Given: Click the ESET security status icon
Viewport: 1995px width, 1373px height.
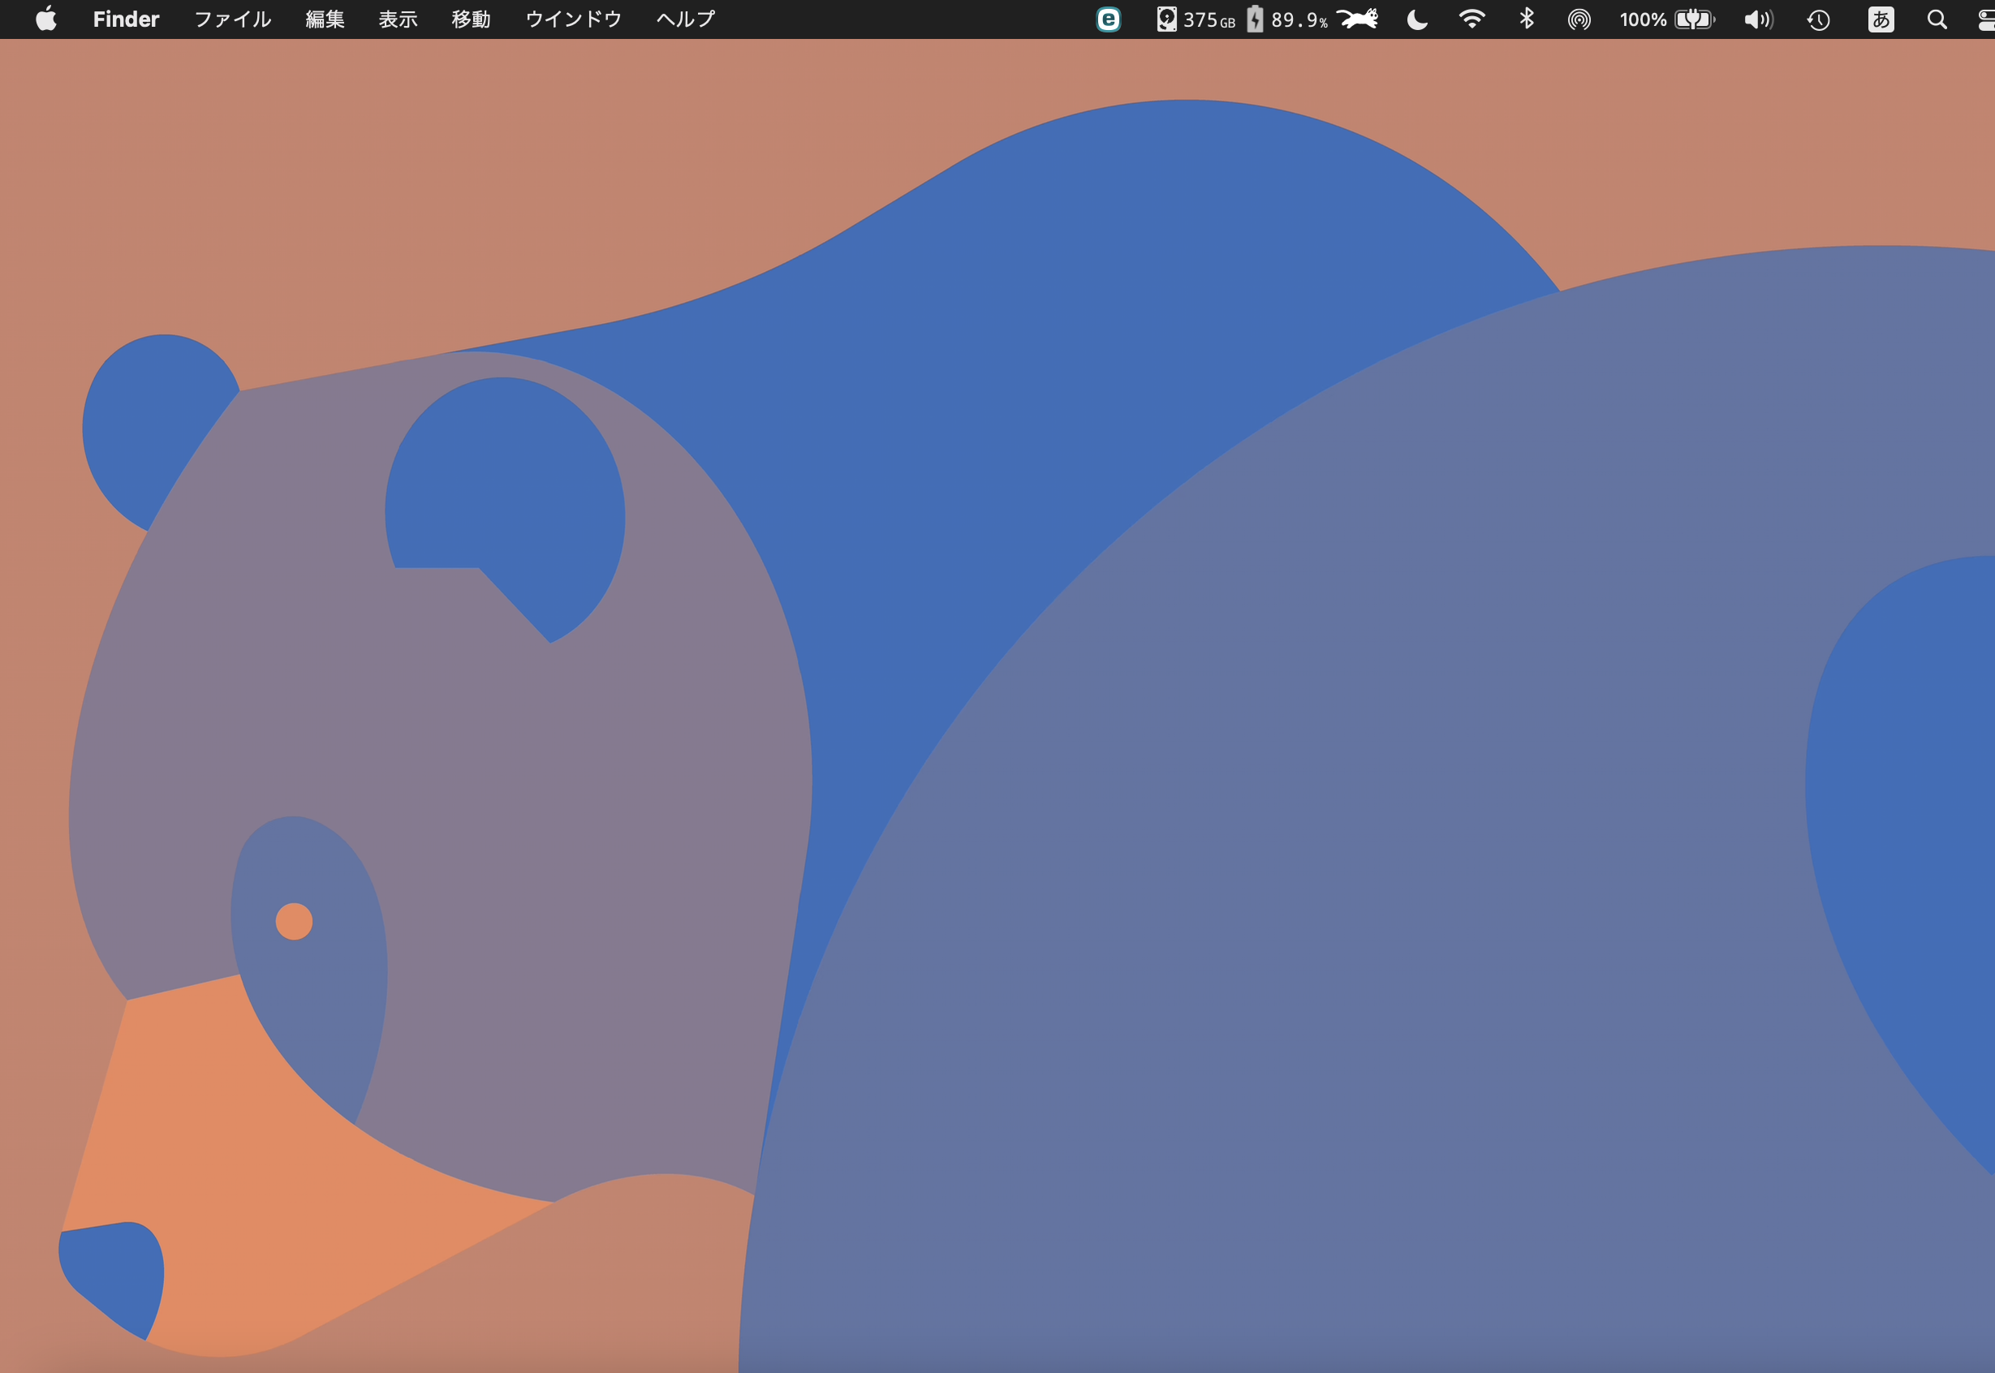Looking at the screenshot, I should tap(1108, 19).
